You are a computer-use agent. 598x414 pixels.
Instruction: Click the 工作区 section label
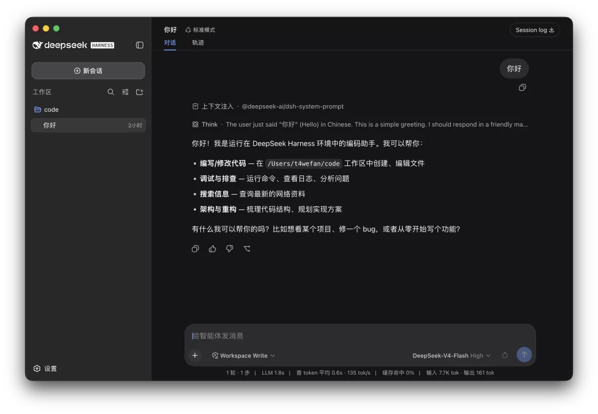(42, 92)
